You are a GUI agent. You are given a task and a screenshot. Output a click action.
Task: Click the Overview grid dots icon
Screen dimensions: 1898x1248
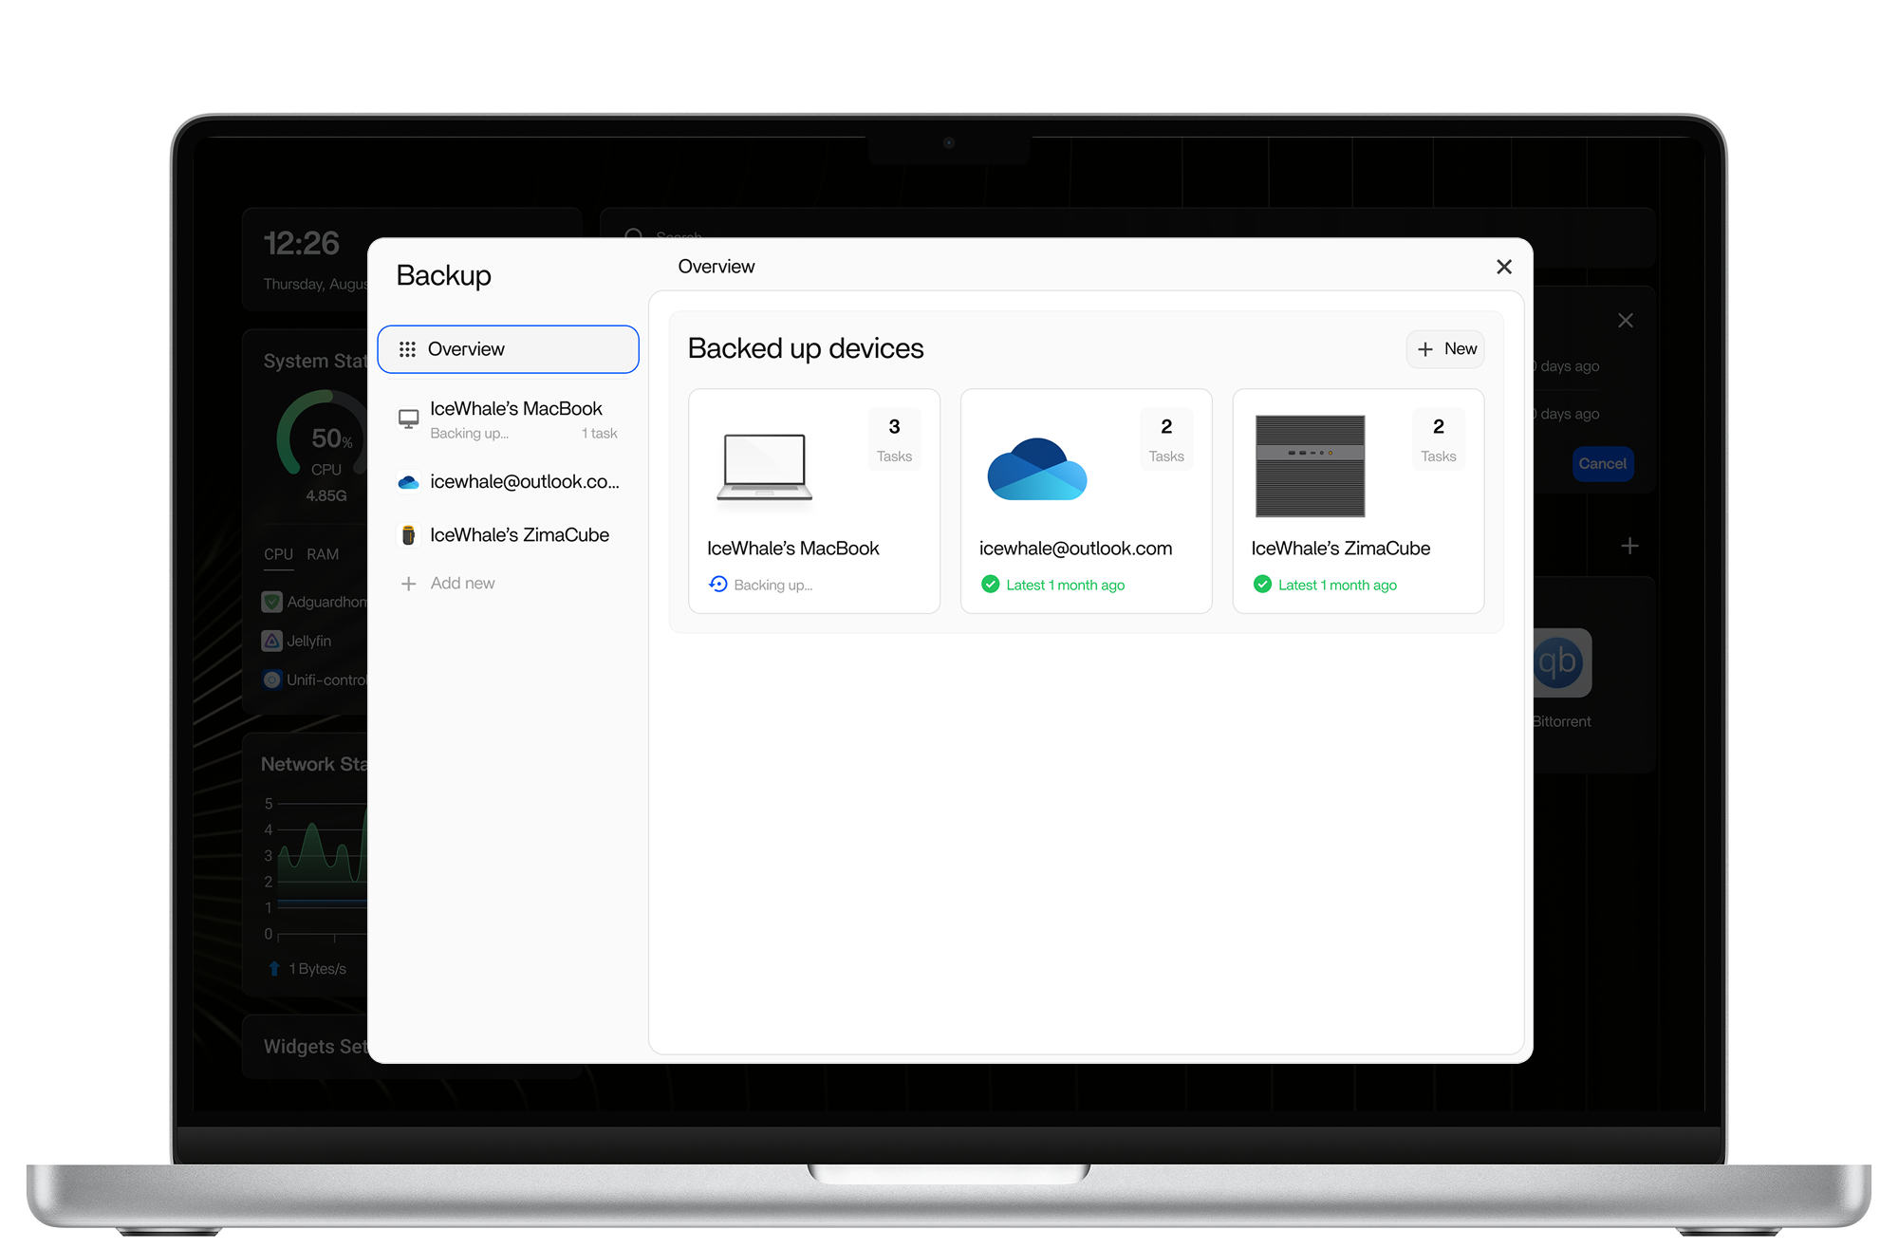tap(407, 349)
